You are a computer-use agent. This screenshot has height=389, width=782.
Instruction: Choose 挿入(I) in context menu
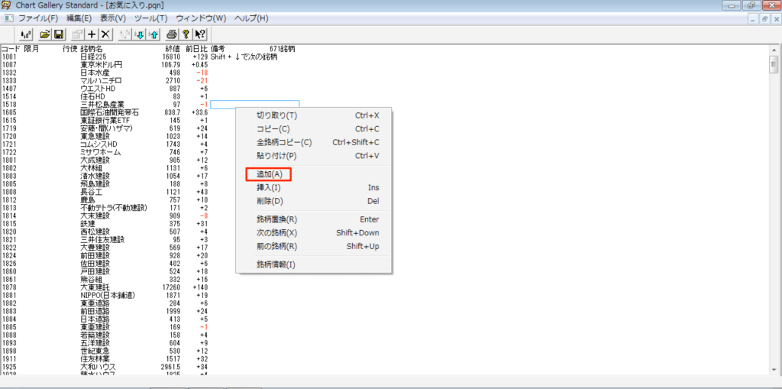coord(314,188)
